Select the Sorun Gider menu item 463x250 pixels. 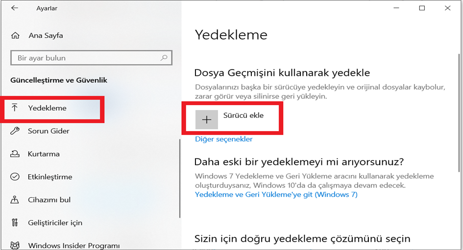(x=49, y=131)
